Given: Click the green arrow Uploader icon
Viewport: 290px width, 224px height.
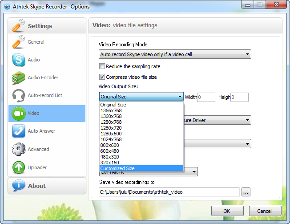Looking at the screenshot, I should point(19,167).
